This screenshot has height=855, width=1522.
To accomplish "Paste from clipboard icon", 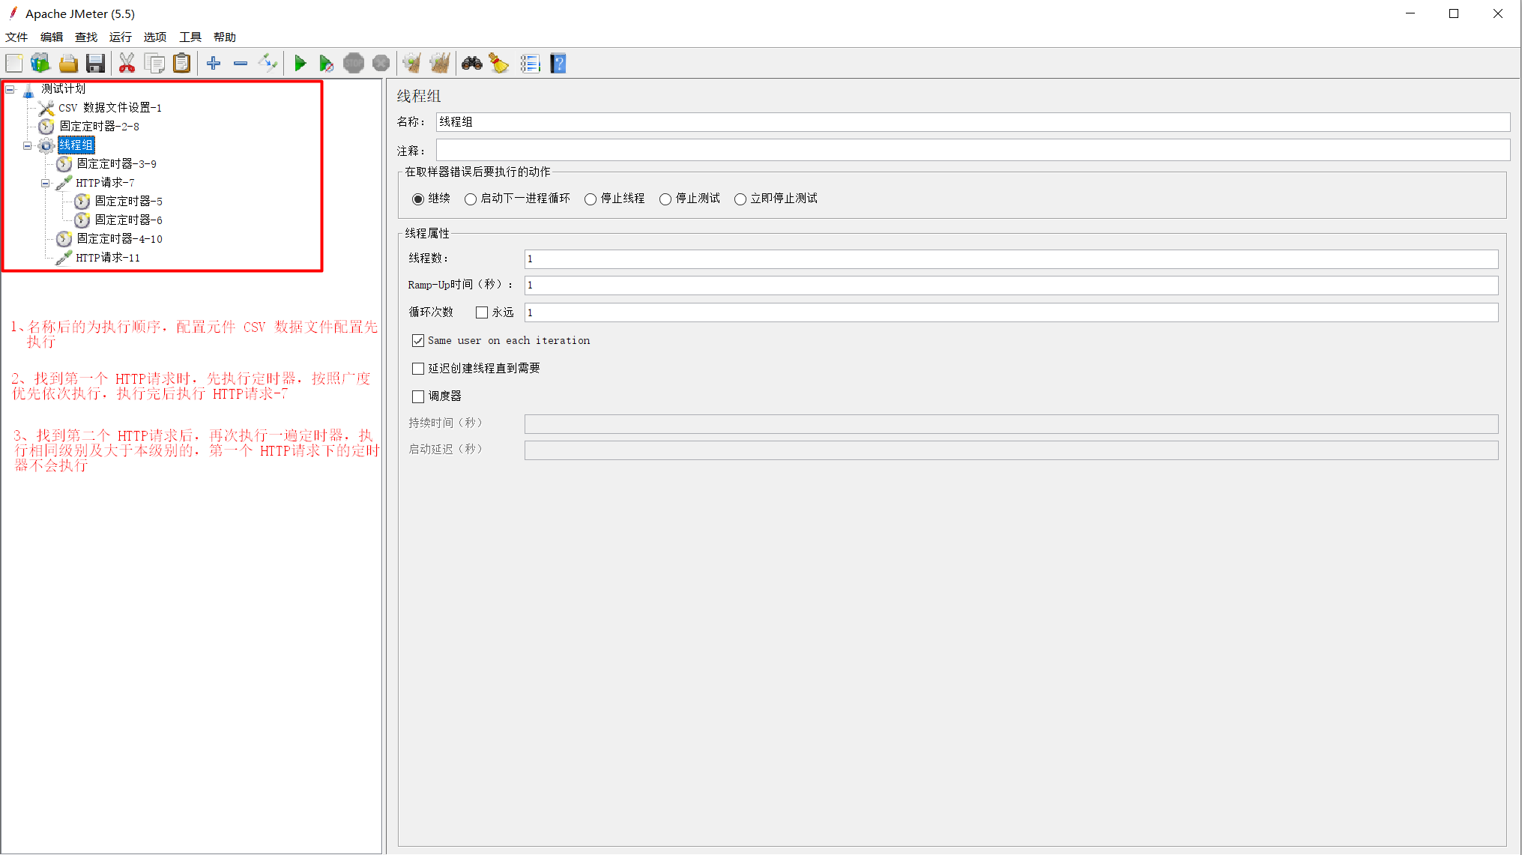I will (181, 64).
